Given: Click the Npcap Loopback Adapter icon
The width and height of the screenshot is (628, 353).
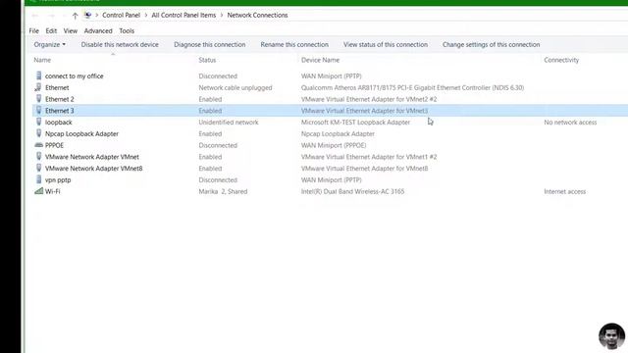Looking at the screenshot, I should point(38,133).
